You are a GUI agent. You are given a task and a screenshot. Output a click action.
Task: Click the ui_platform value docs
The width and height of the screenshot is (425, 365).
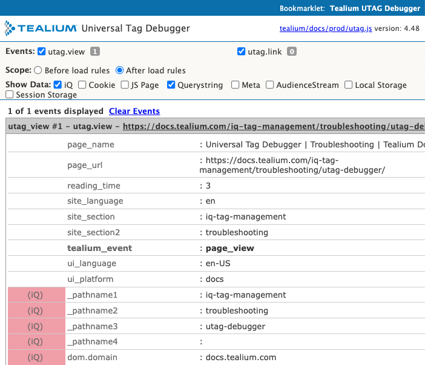click(x=215, y=279)
